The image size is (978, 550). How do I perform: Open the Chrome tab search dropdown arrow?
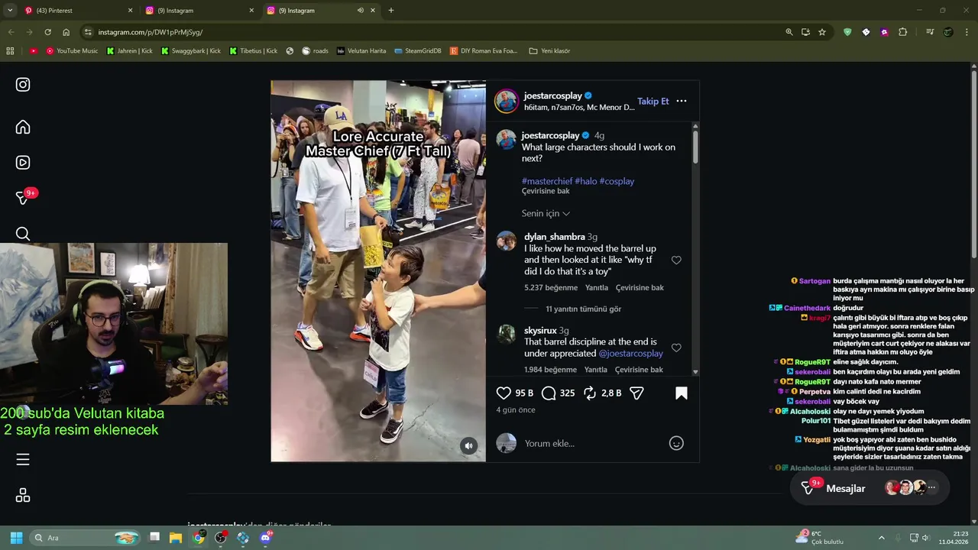[10, 11]
